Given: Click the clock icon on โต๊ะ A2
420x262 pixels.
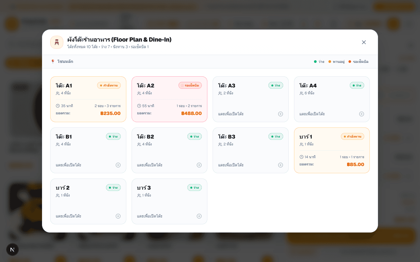Looking at the screenshot, I should point(139,106).
